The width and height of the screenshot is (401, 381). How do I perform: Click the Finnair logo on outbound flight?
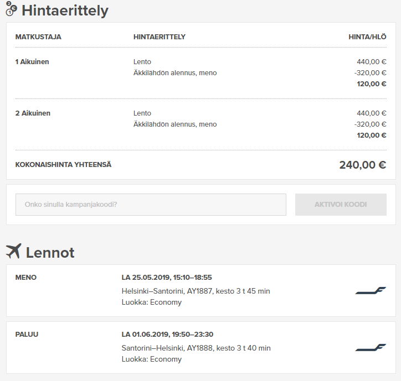[x=371, y=291]
